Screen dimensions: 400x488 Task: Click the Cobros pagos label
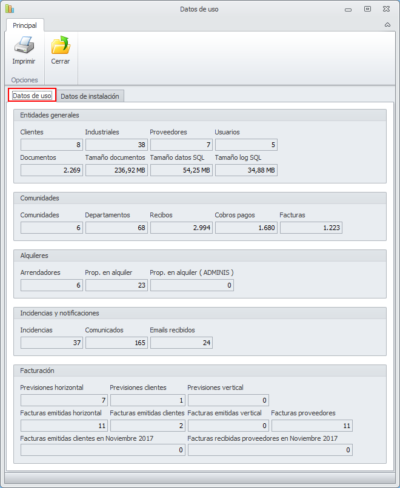tap(235, 215)
